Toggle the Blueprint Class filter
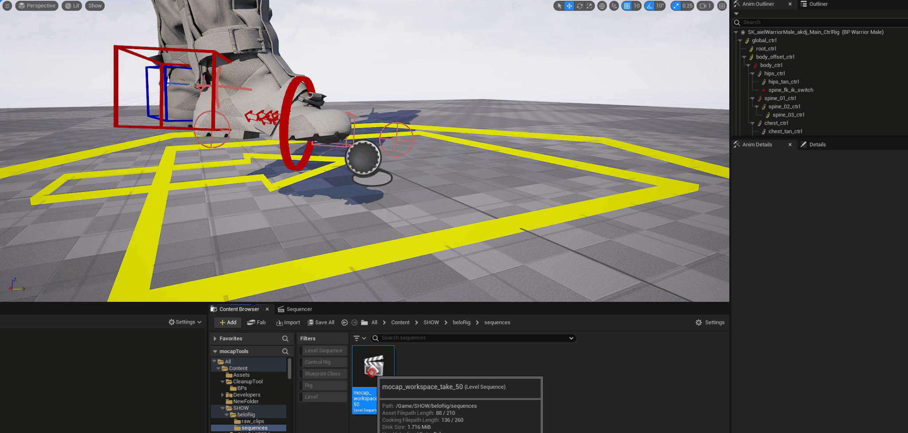 pos(323,374)
